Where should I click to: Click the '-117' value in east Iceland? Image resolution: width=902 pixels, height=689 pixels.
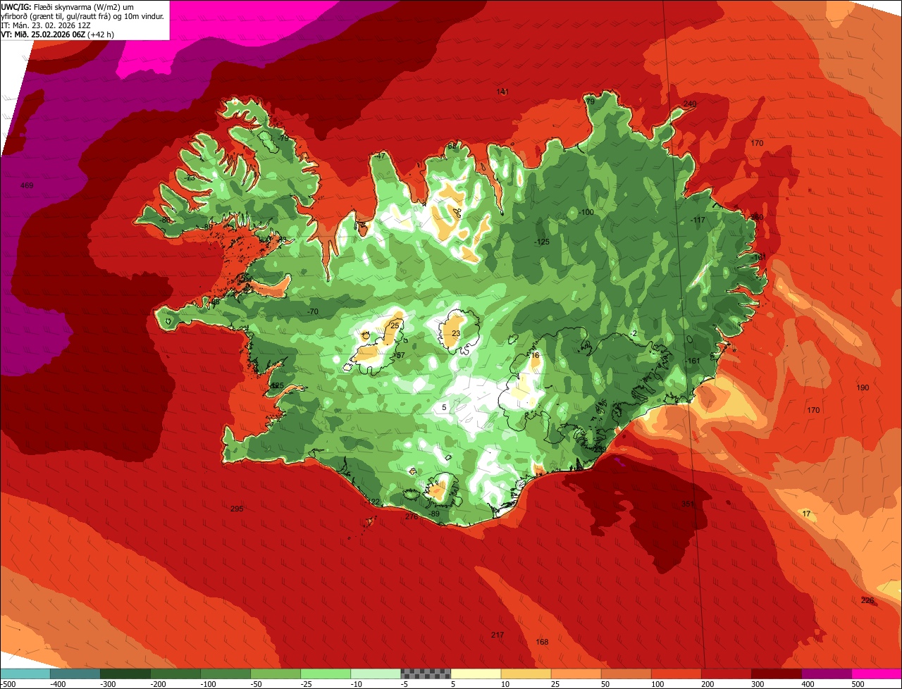click(x=698, y=221)
